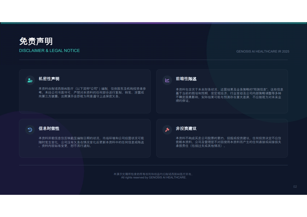Click the gradient accent bar atop slide

153,23
